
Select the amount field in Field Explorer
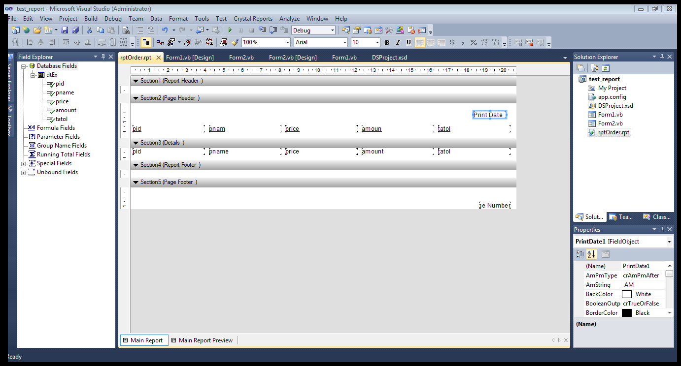point(66,110)
